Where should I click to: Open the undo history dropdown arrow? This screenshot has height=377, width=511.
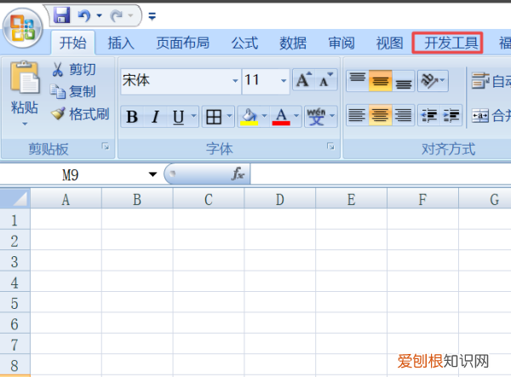click(100, 15)
